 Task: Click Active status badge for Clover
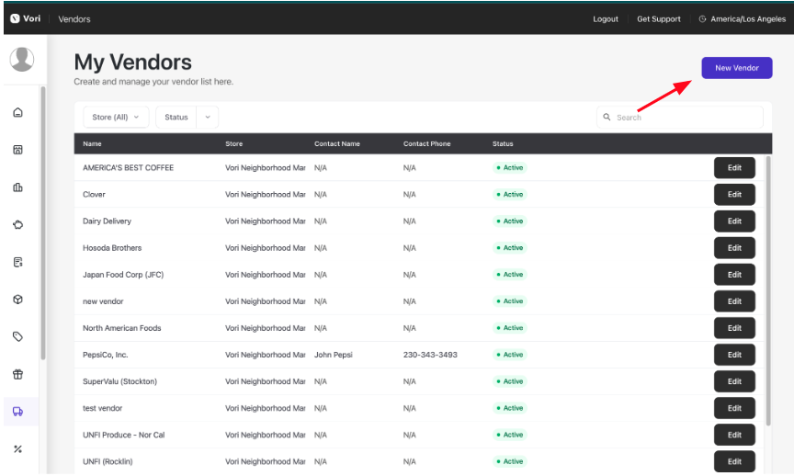[510, 195]
